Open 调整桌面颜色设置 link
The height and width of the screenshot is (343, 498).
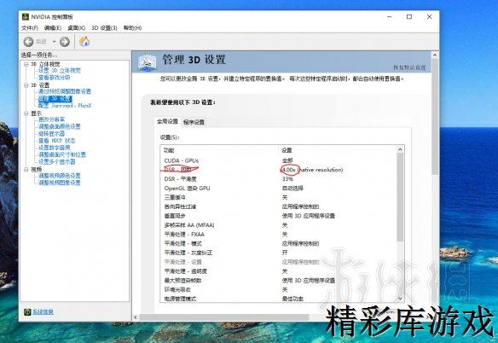coord(60,126)
